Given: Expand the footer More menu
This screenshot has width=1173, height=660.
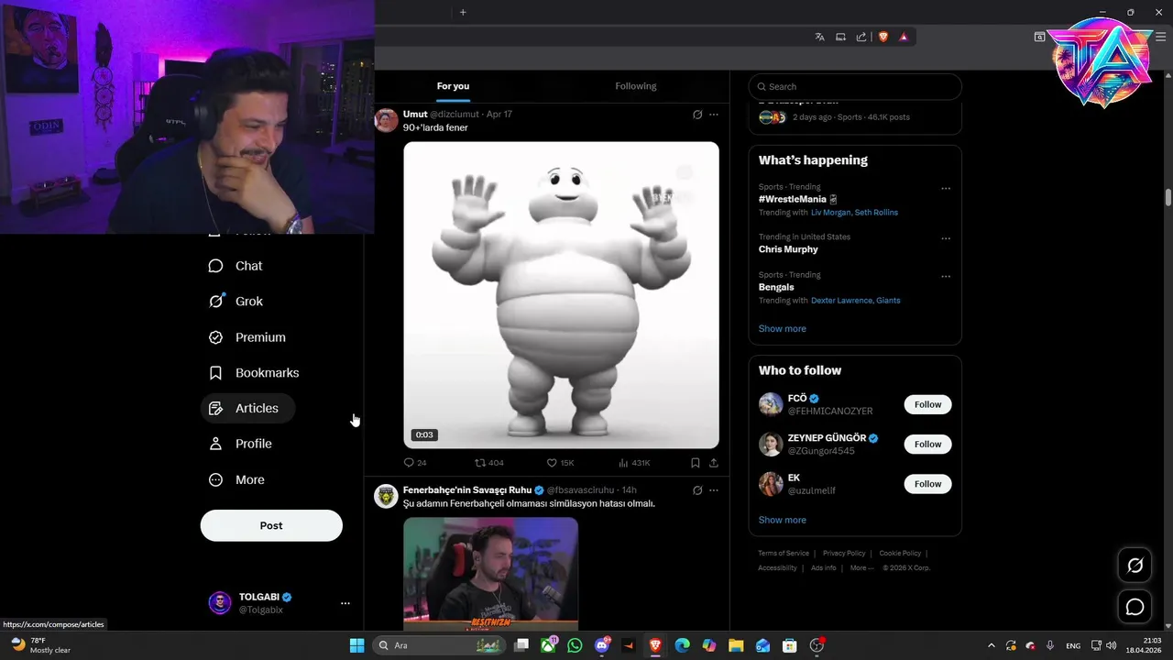Looking at the screenshot, I should [x=861, y=568].
